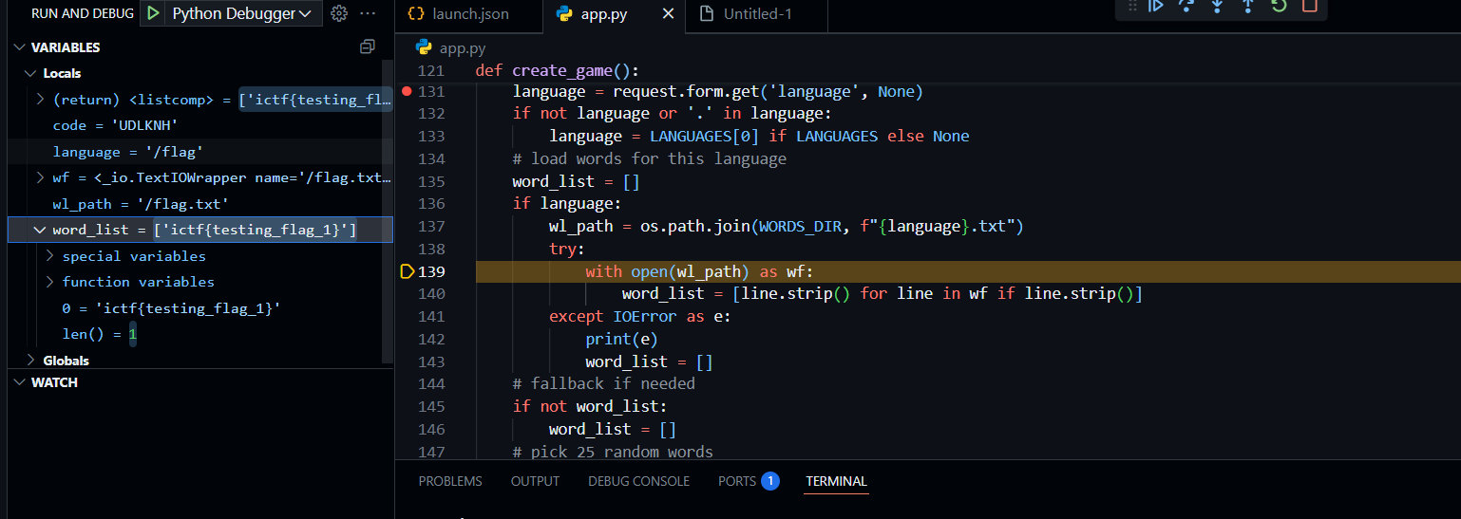This screenshot has height=519, width=1461.
Task: Stop the debugger
Action: click(1309, 6)
